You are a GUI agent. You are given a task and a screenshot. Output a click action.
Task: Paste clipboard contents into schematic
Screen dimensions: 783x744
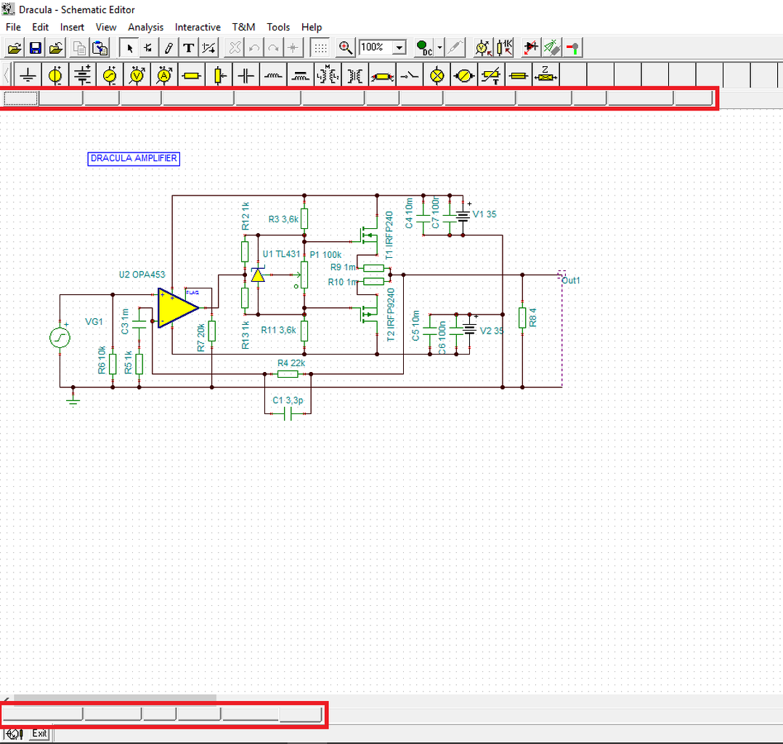pos(100,48)
